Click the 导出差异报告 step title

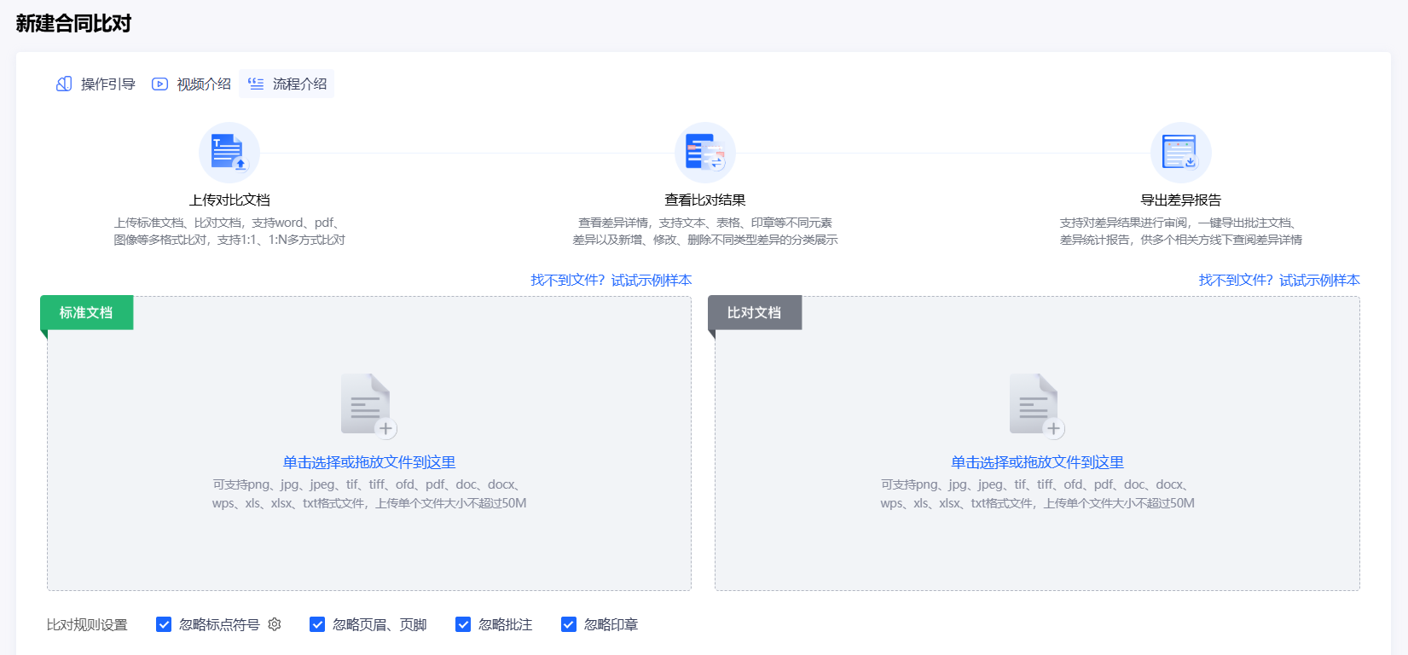click(x=1181, y=200)
